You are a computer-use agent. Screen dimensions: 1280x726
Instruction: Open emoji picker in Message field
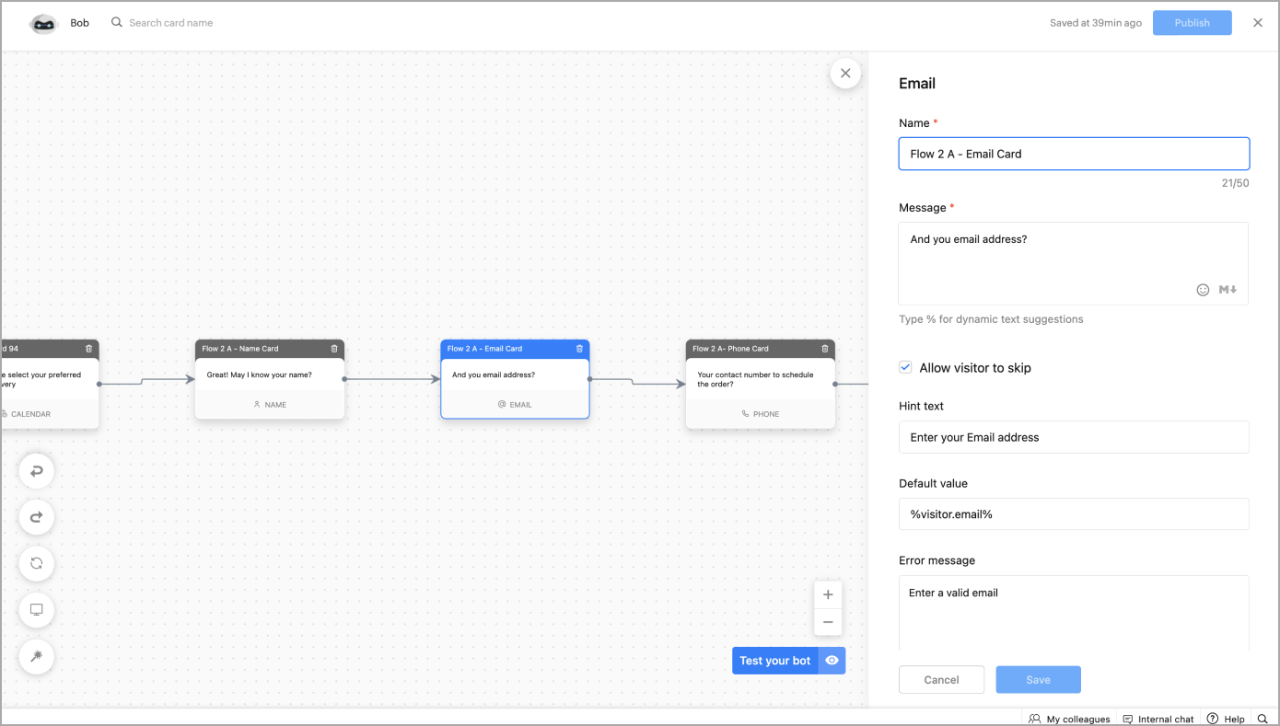pyautogui.click(x=1203, y=290)
